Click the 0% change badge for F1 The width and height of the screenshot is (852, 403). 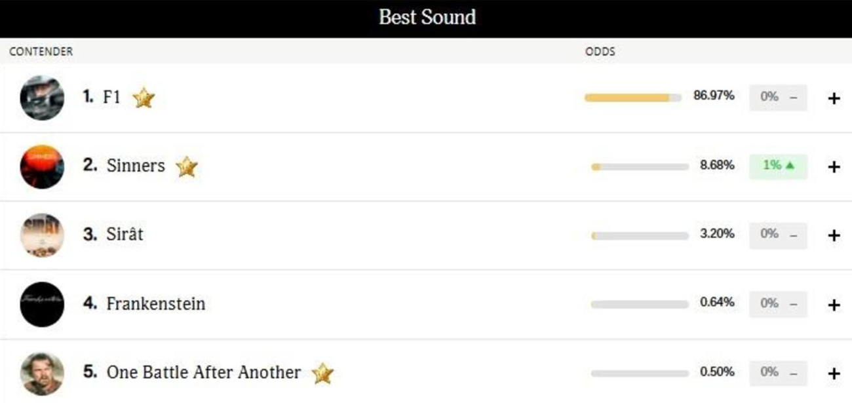click(778, 98)
